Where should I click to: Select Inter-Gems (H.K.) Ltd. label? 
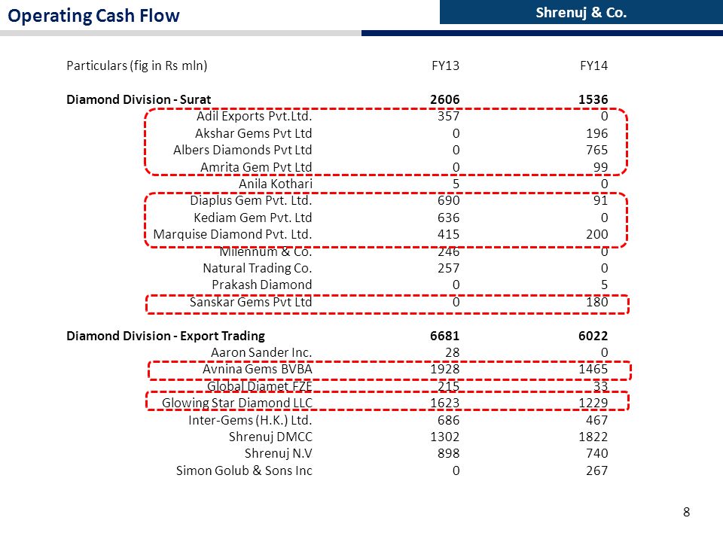[250, 420]
